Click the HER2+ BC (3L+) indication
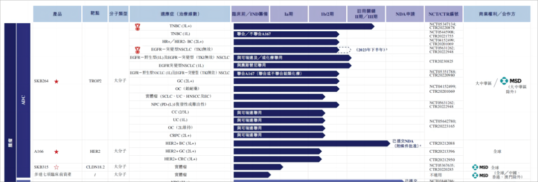 coord(180,143)
